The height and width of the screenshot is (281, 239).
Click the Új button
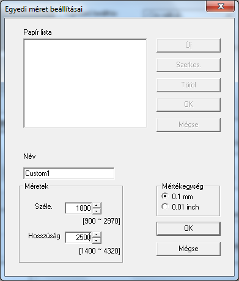click(x=188, y=45)
